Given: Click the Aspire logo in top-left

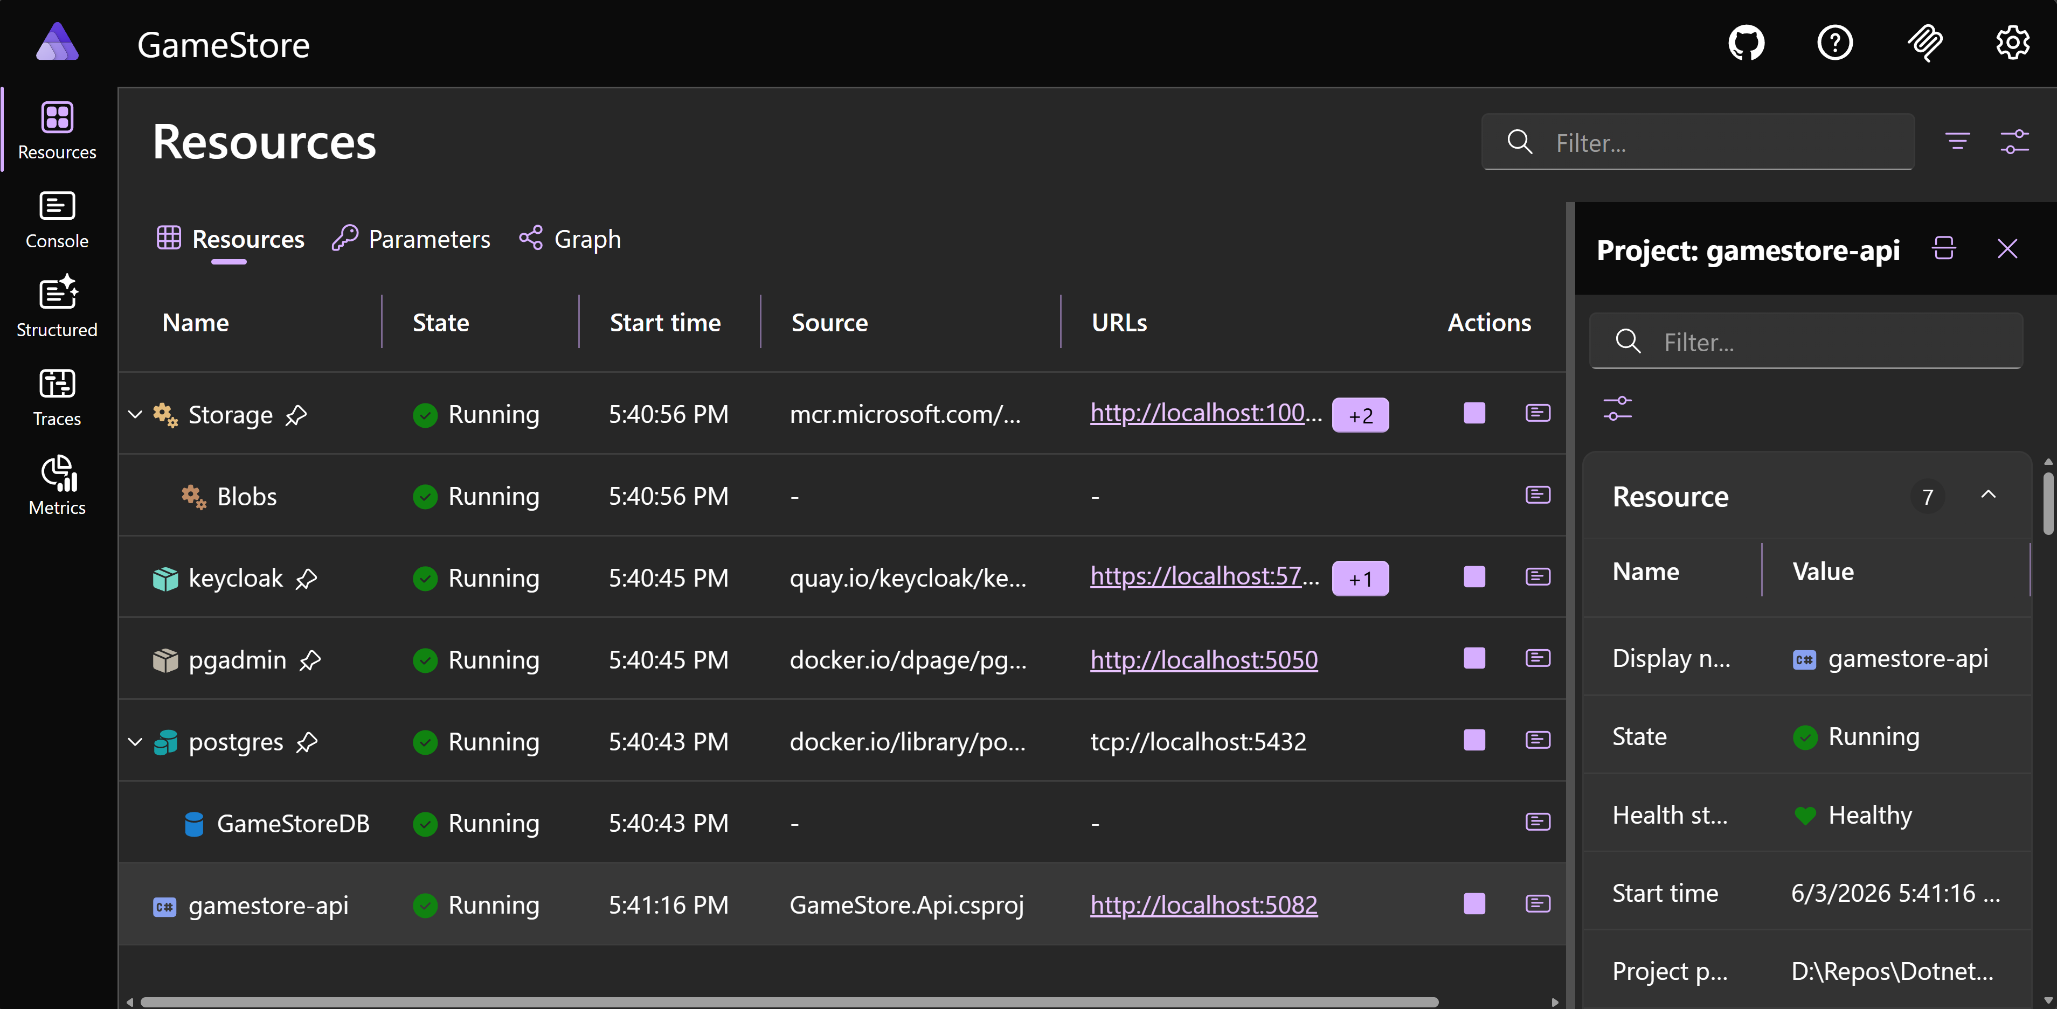Looking at the screenshot, I should tap(58, 43).
